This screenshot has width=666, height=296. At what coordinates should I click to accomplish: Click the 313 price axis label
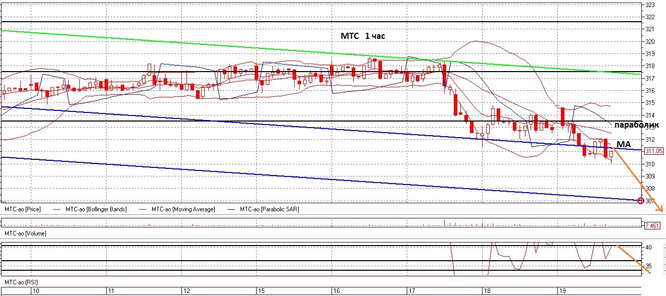pos(650,128)
